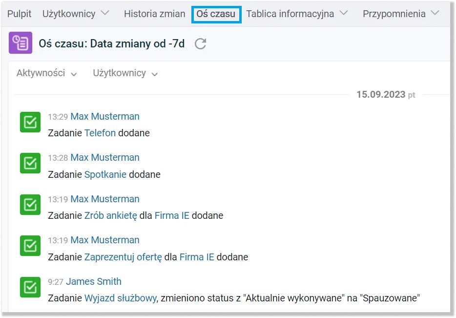Switch to the Pulpit tab
The image size is (456, 318).
[19, 14]
